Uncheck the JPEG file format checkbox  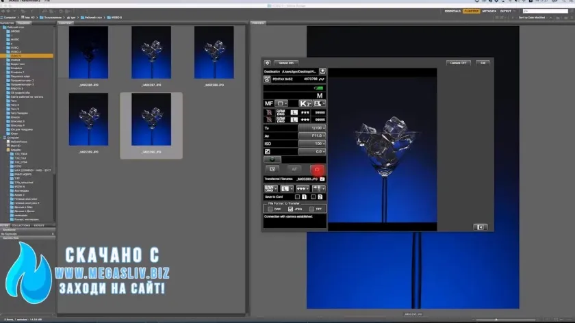(x=291, y=209)
